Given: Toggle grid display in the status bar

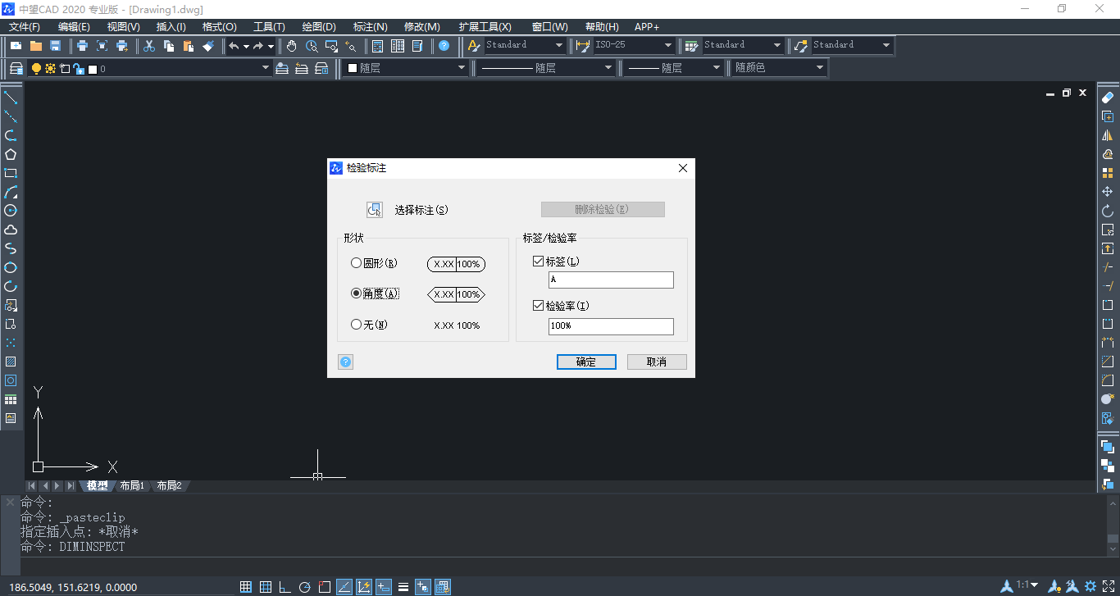Looking at the screenshot, I should click(266, 586).
